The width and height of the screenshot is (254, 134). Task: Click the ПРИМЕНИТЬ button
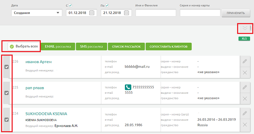(236, 13)
